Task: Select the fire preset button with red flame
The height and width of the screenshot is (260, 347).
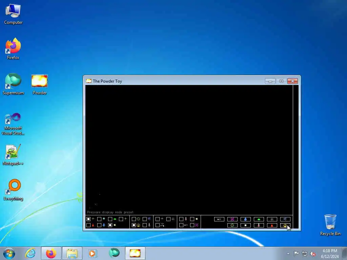Action: pyautogui.click(x=272, y=225)
